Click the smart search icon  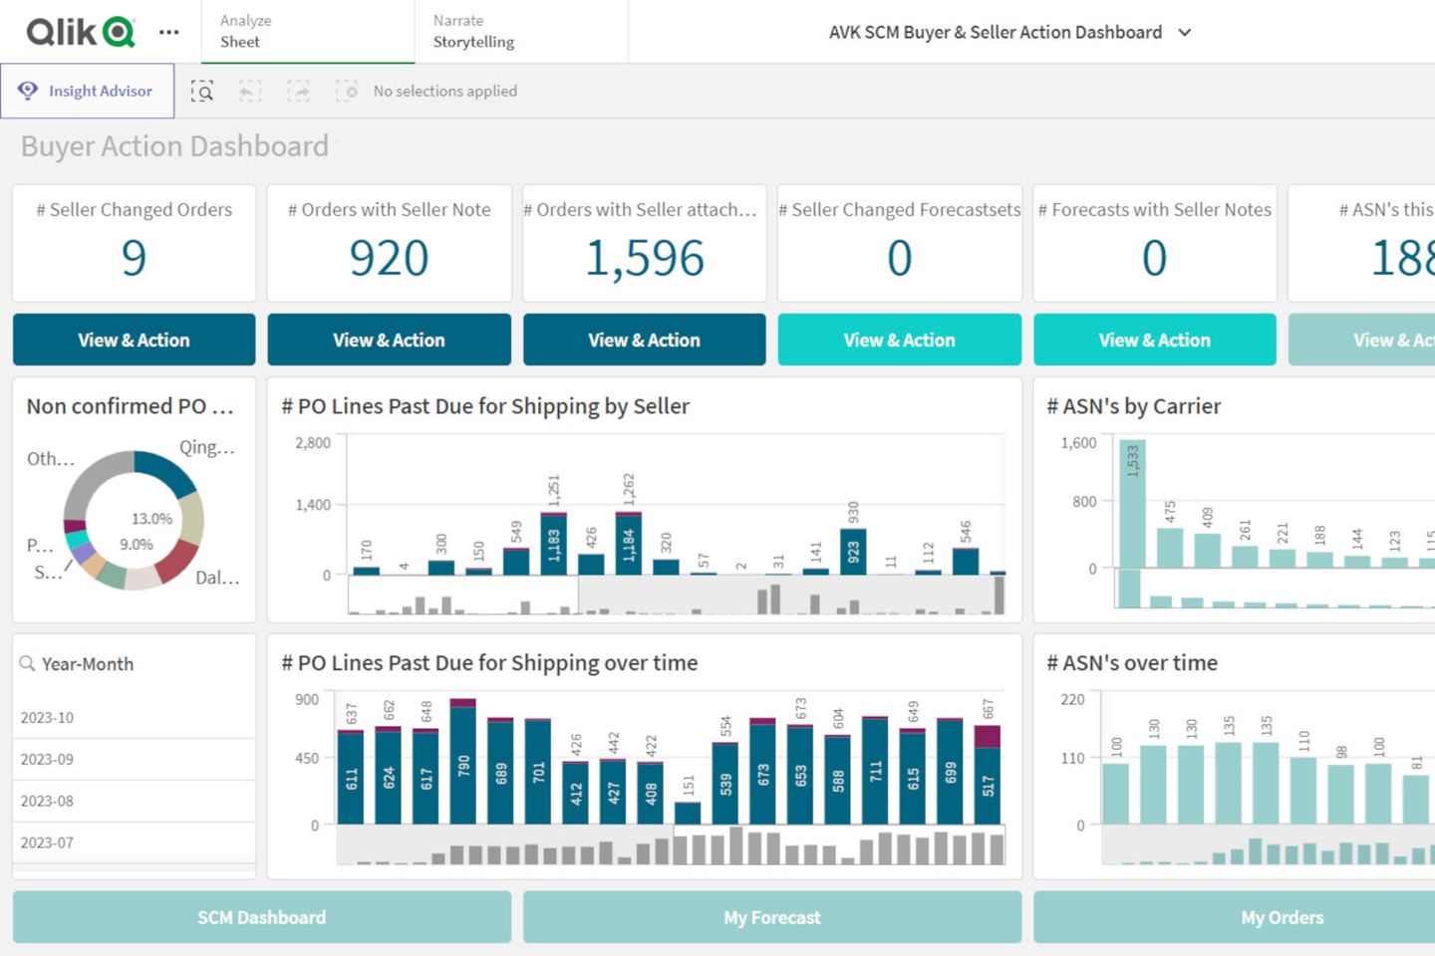coord(202,91)
